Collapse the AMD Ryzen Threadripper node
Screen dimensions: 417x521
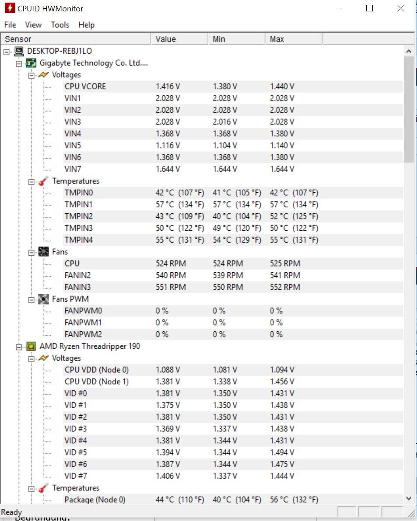click(x=19, y=347)
